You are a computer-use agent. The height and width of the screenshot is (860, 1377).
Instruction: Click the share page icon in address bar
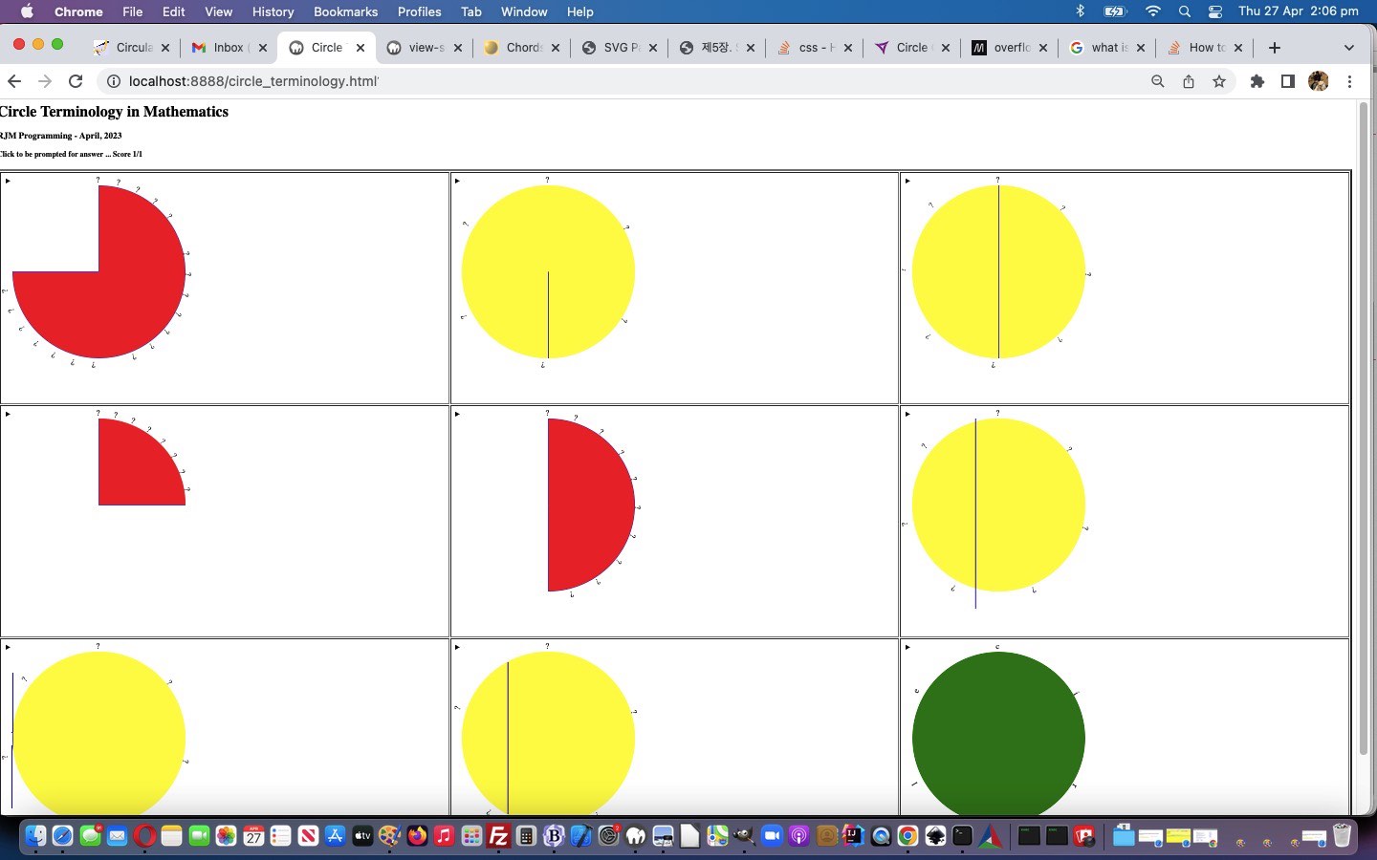(1189, 81)
